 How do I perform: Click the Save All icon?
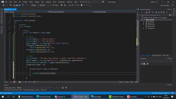(20, 5)
